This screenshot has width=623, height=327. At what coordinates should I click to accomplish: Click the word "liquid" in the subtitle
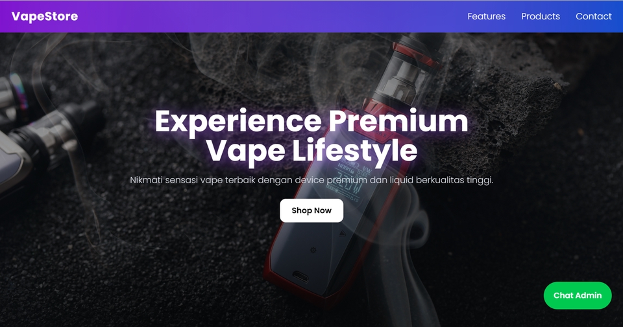point(402,180)
